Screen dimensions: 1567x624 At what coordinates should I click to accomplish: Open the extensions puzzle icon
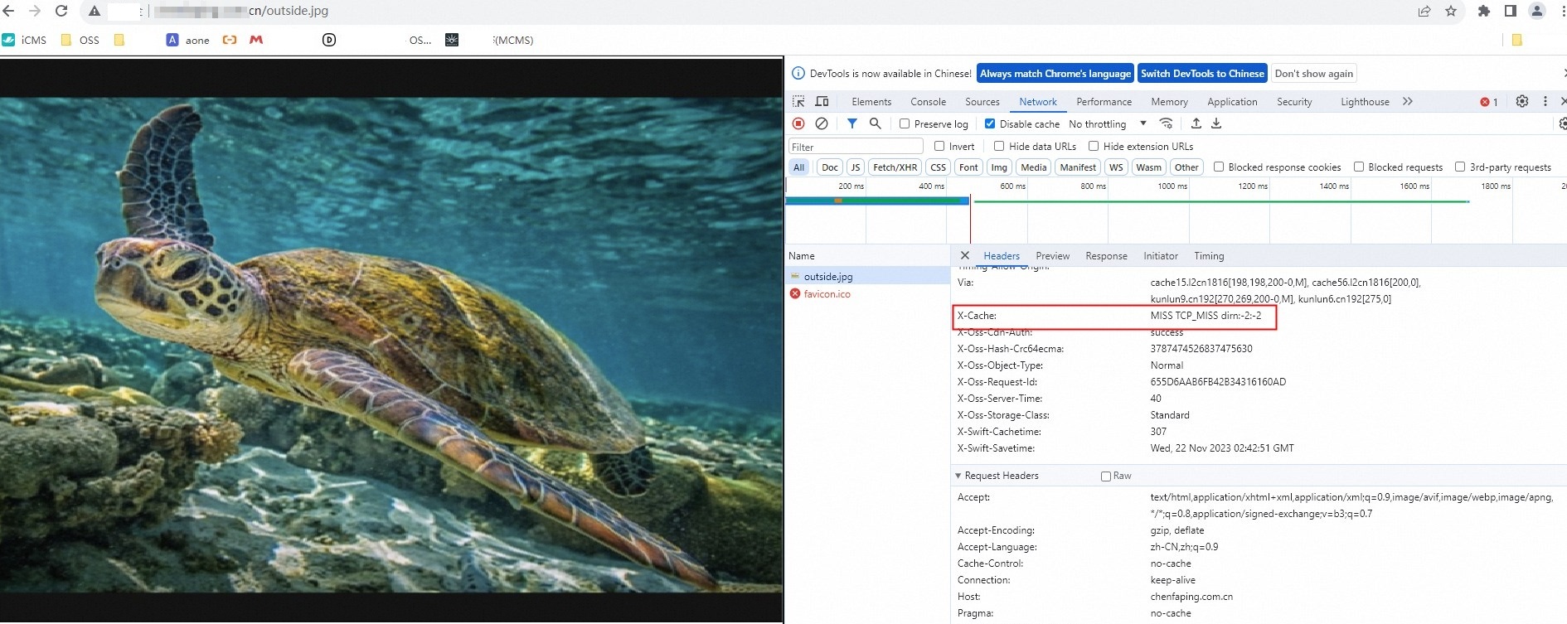(x=1484, y=11)
